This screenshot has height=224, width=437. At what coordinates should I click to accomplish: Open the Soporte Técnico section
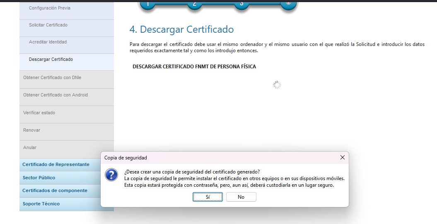point(41,204)
